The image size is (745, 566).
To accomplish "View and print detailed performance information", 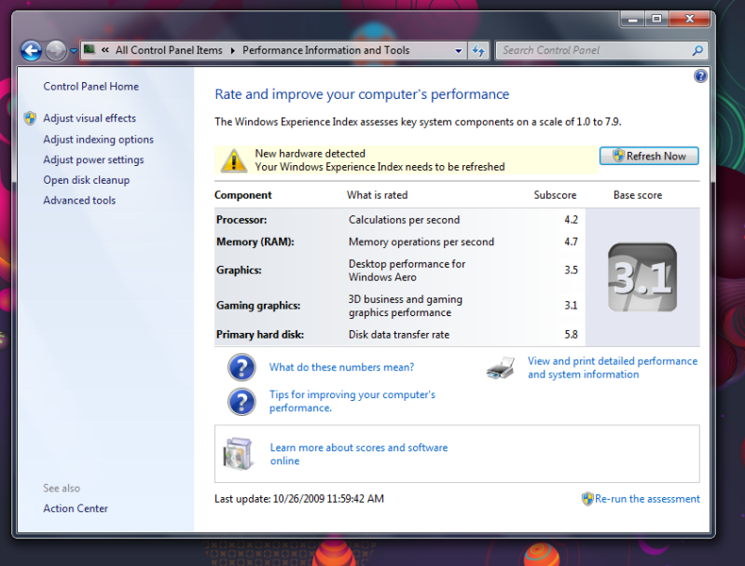I will [613, 367].
